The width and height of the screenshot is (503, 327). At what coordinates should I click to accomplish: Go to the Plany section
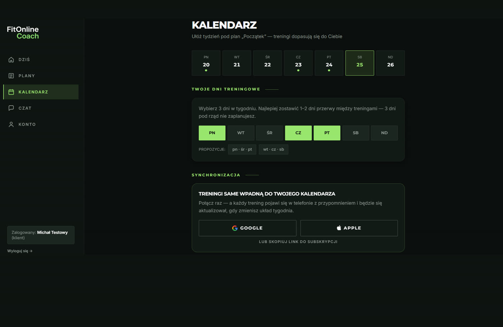pyautogui.click(x=41, y=76)
